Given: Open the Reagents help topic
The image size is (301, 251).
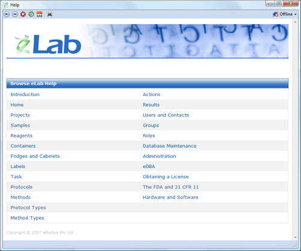Looking at the screenshot, I should point(21,136).
